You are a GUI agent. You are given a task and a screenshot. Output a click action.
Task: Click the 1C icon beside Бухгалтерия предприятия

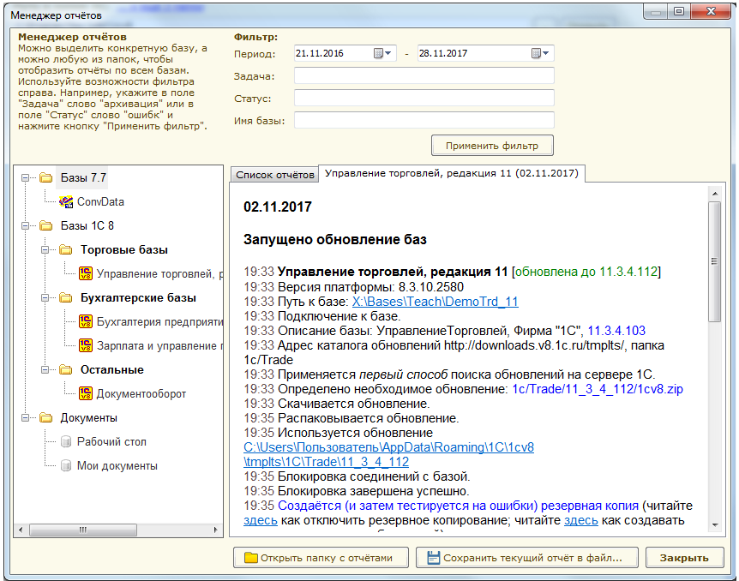click(x=86, y=321)
